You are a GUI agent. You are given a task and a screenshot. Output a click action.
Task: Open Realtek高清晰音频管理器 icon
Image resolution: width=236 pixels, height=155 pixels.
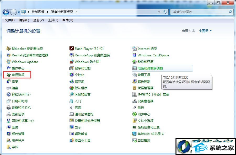[9, 55]
